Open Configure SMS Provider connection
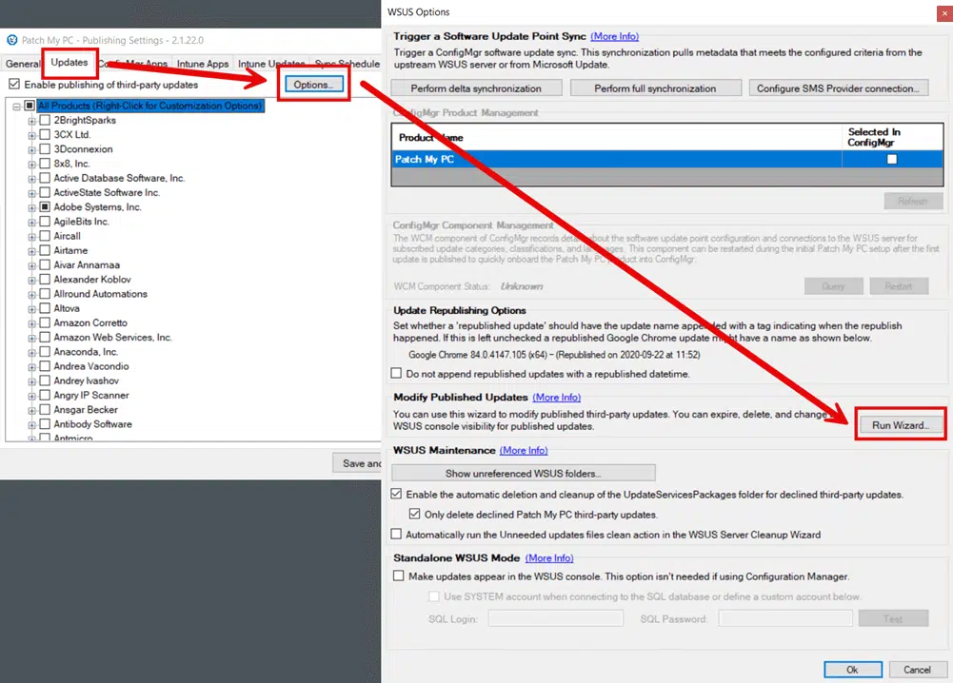This screenshot has height=683, width=953. pyautogui.click(x=839, y=88)
